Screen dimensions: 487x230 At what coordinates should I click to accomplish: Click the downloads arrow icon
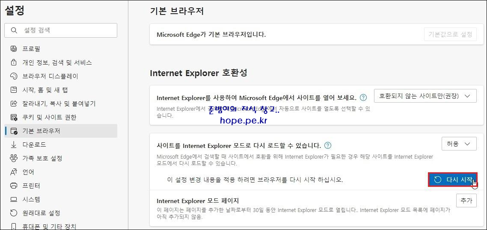pos(14,144)
